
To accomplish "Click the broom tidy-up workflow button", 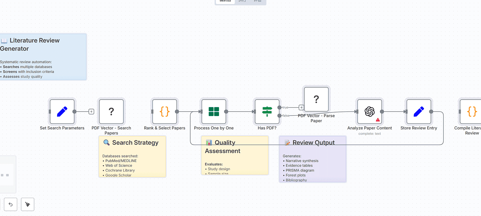I will click(x=28, y=204).
